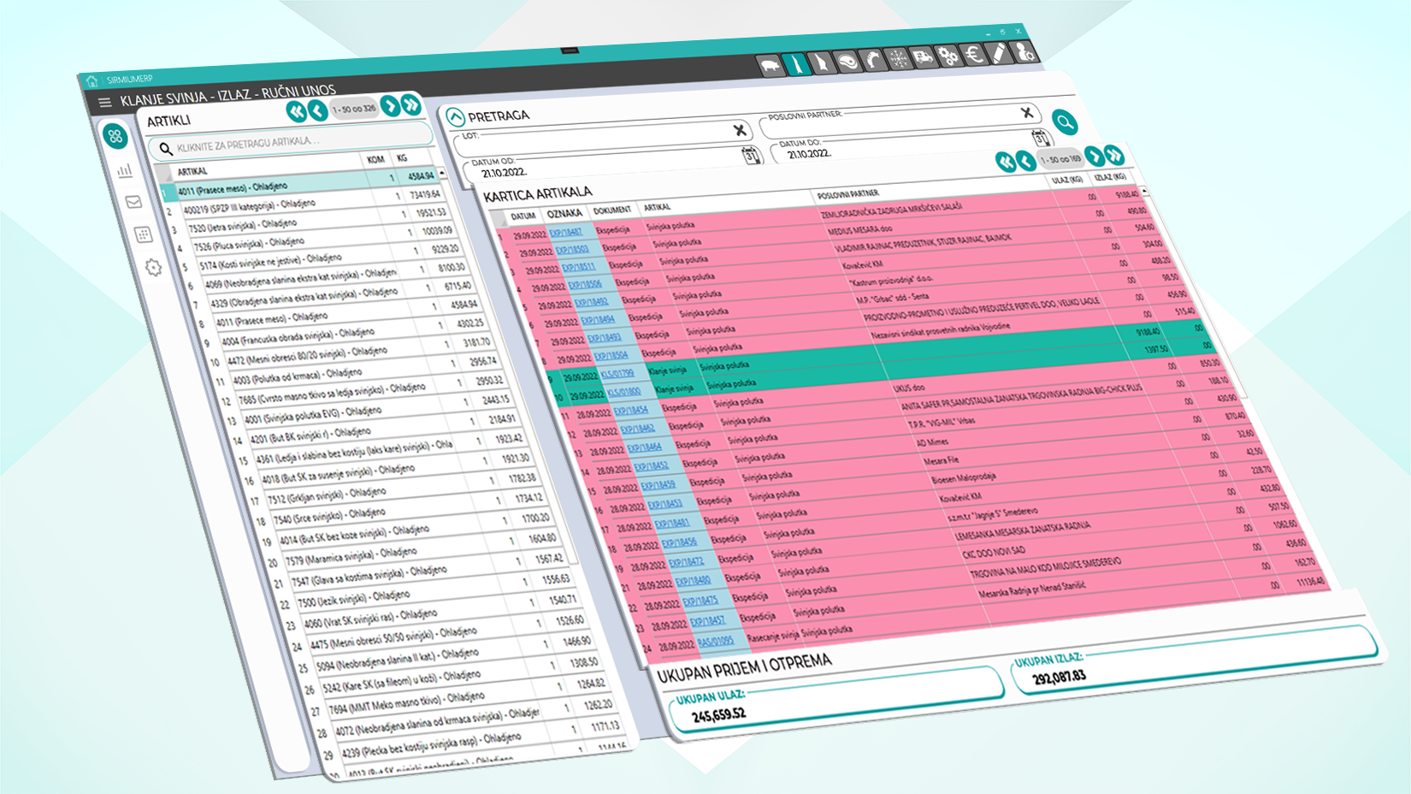Screen dimensions: 1411x794
Task: Open document link EXP/18487
Action: pos(565,232)
